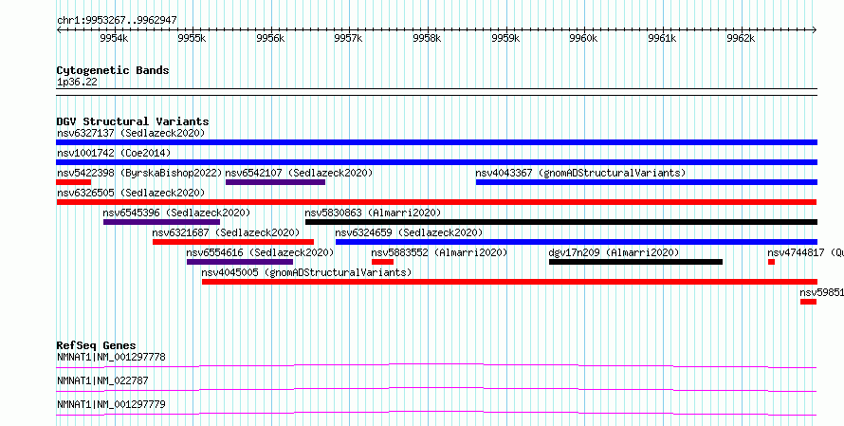Image resolution: width=844 pixels, height=426 pixels.
Task: Select the nsv6324659 blue variant bar
Action: 577,242
